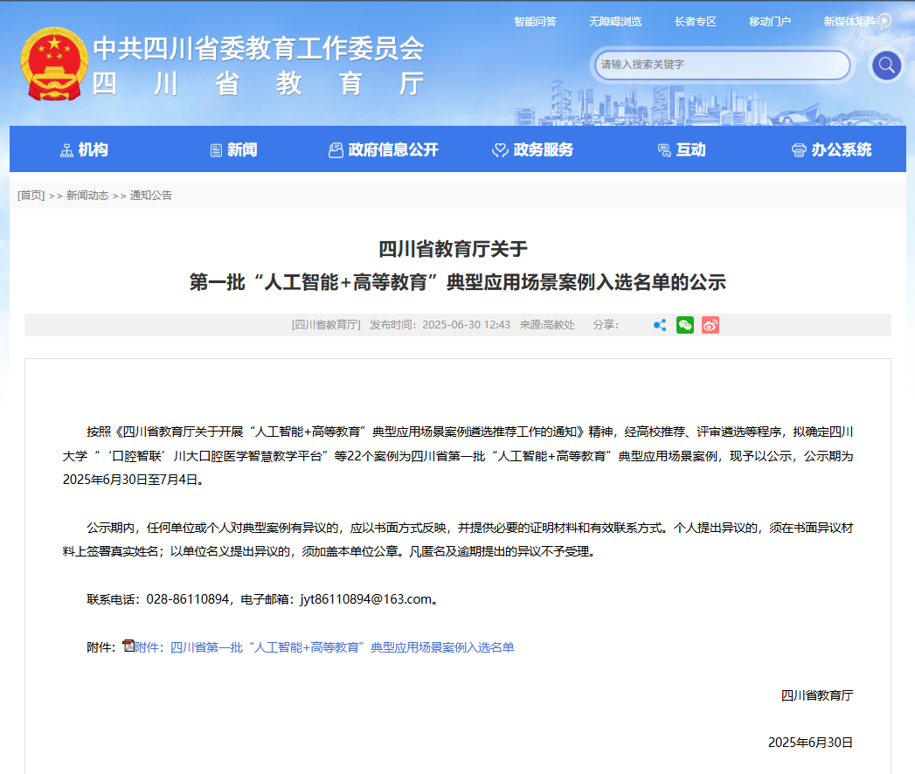The image size is (915, 774).
Task: Click the national emblem logo
Action: coord(54,64)
